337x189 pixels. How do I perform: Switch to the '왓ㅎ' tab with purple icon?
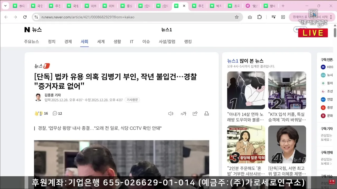point(251,6)
